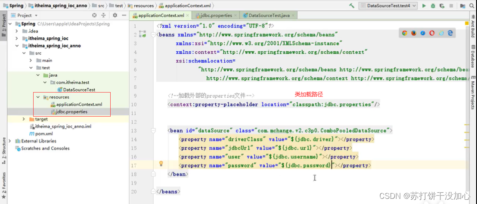Open Project panel settings gear
477x204 pixels.
[115, 15]
